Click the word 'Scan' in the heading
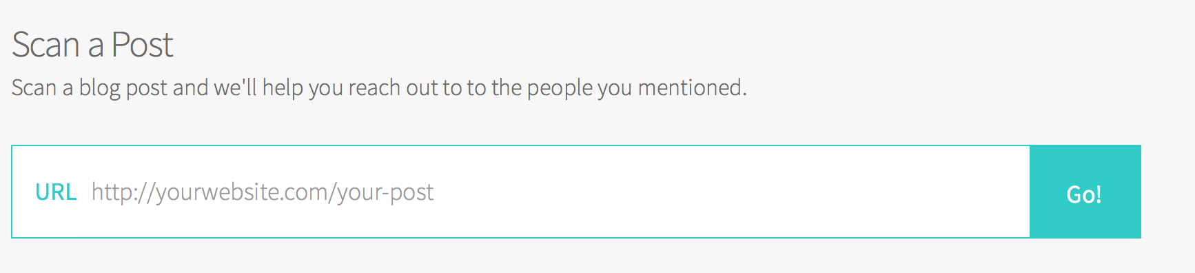 tap(45, 45)
